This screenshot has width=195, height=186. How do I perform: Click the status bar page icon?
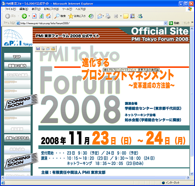click(3, 182)
